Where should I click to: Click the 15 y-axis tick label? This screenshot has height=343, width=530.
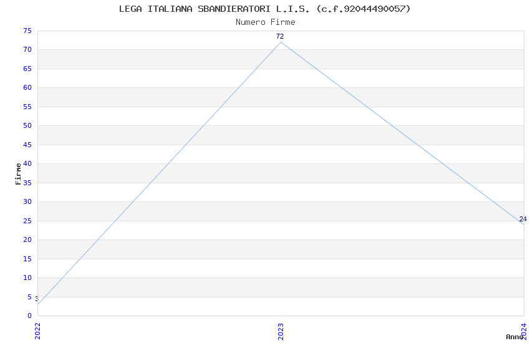pyautogui.click(x=27, y=259)
